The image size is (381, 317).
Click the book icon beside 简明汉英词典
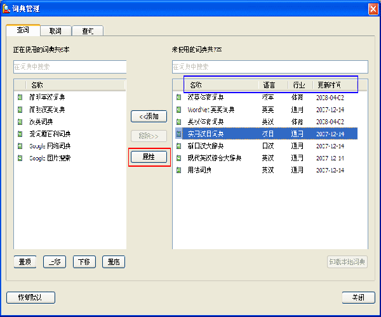point(20,110)
